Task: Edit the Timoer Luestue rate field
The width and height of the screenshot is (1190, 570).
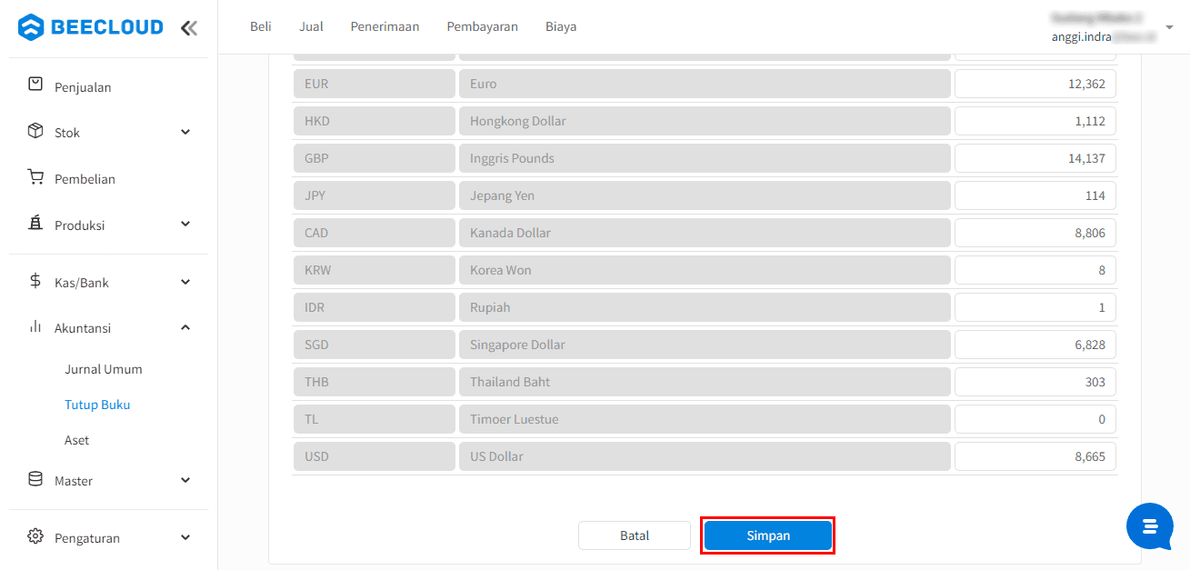Action: click(1035, 419)
